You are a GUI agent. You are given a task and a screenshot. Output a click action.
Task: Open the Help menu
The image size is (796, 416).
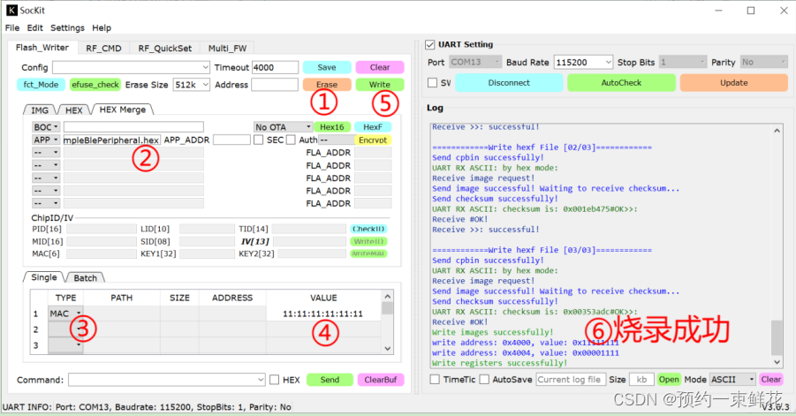(x=102, y=28)
